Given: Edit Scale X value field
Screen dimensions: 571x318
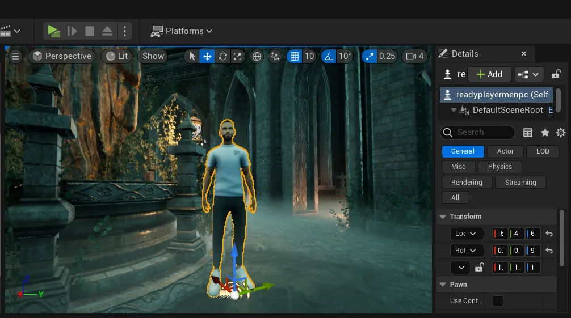Looking at the screenshot, I should pos(500,268).
